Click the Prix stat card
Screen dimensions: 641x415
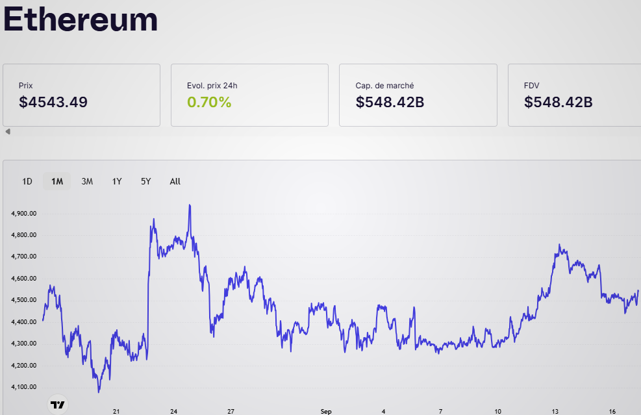click(81, 95)
